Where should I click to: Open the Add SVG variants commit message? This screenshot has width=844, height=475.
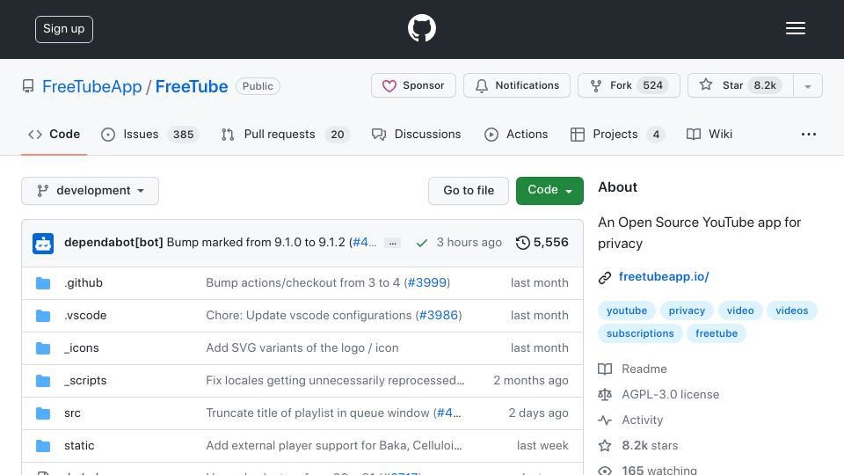[x=302, y=348]
